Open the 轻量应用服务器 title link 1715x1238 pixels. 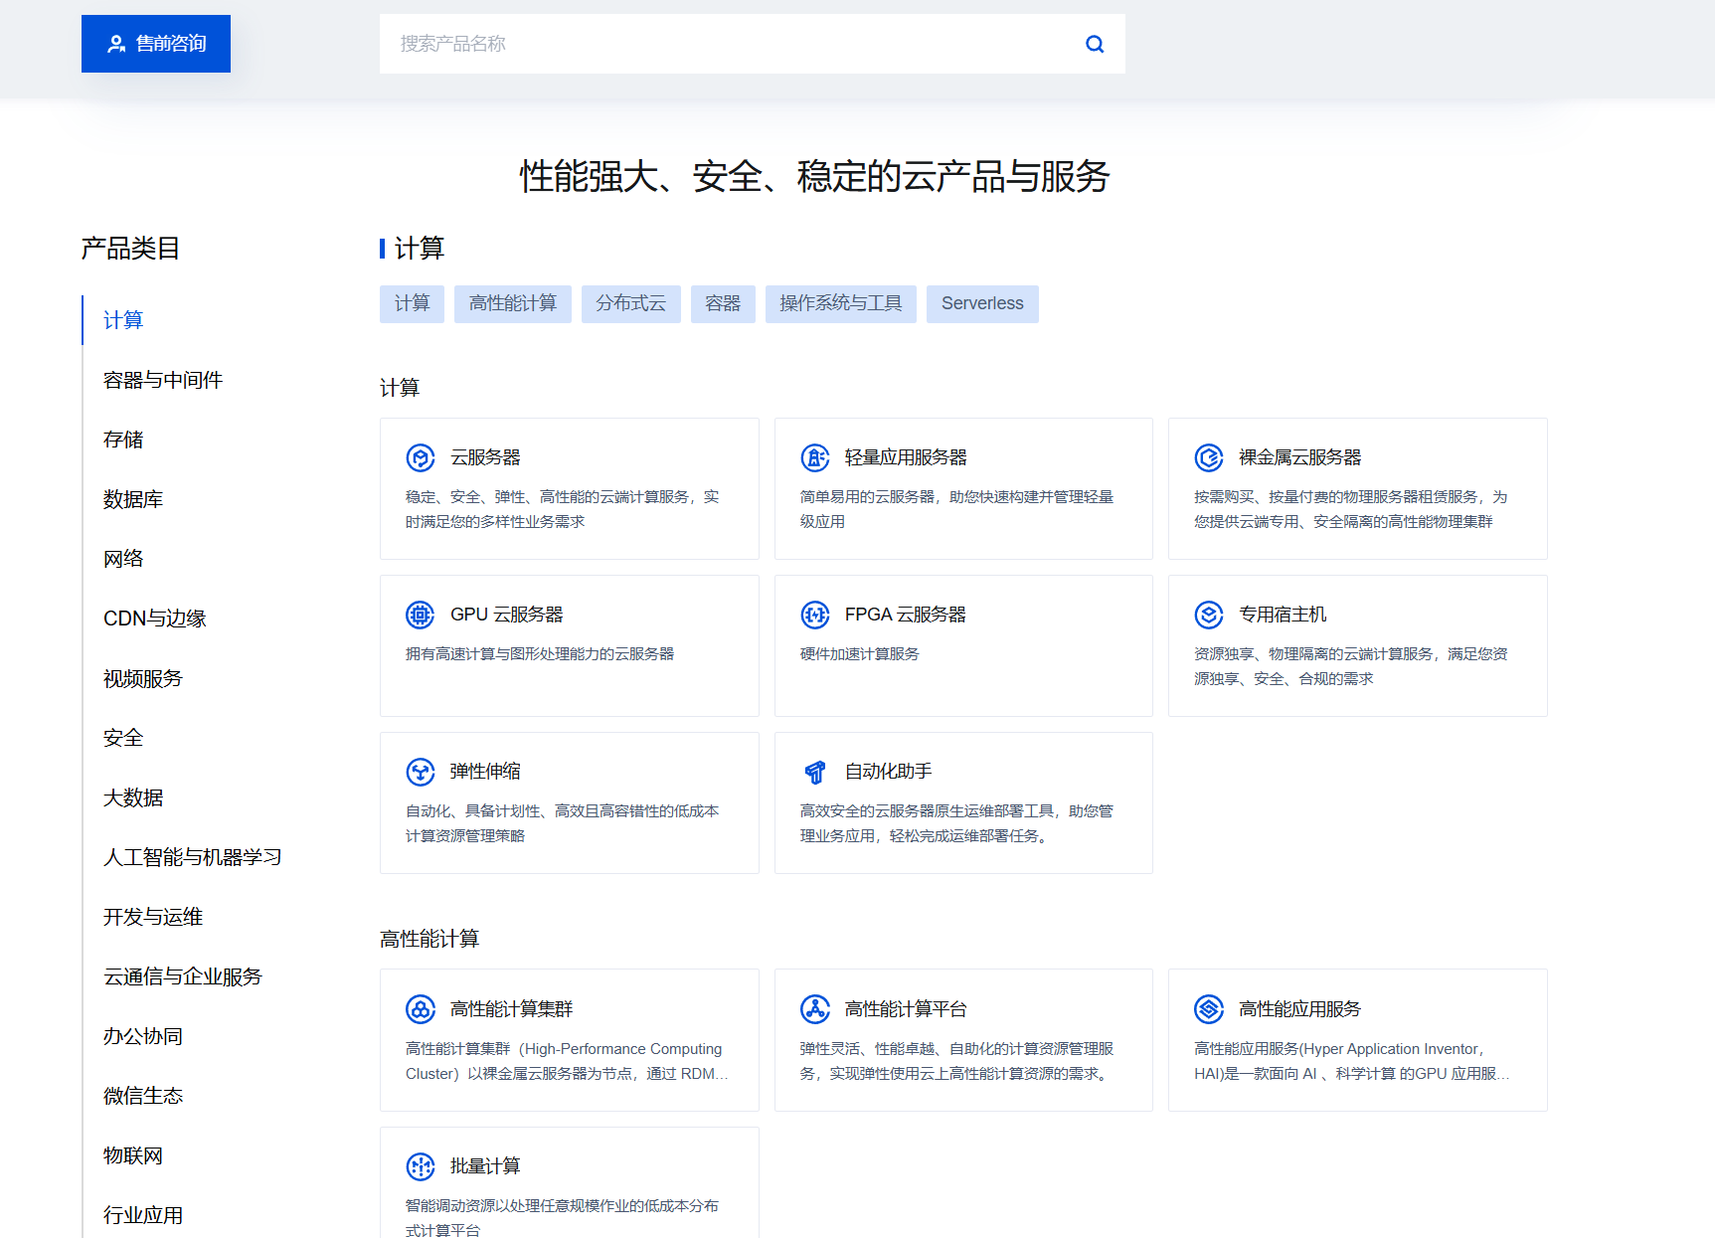pos(906,457)
